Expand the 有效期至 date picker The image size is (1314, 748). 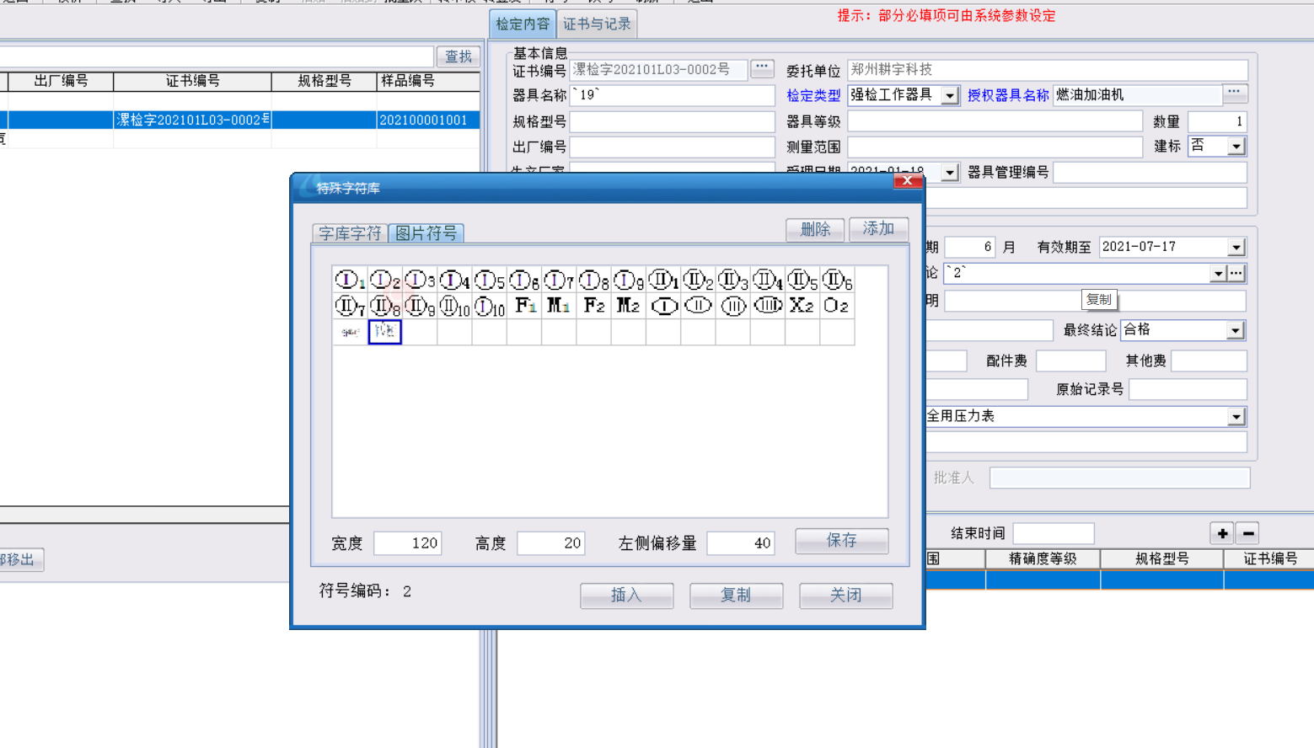[x=1236, y=248]
